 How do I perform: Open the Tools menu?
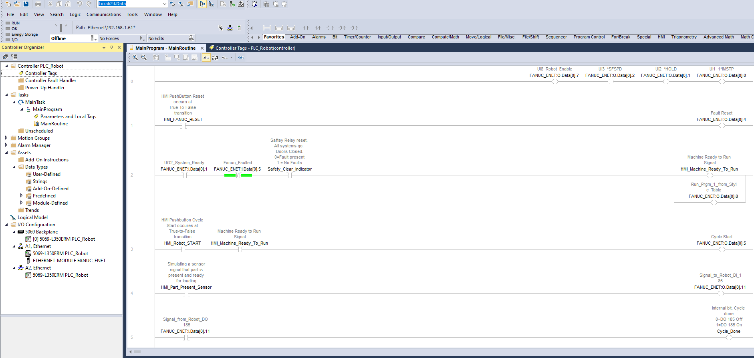[132, 14]
